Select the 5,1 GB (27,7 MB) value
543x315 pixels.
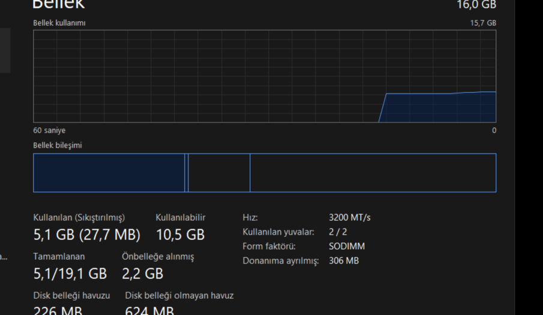(86, 235)
